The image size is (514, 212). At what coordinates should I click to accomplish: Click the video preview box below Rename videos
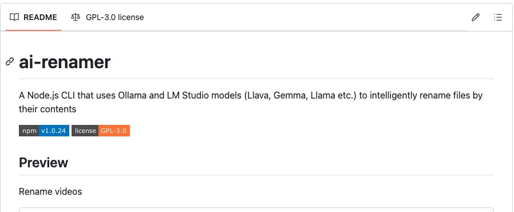point(256,210)
